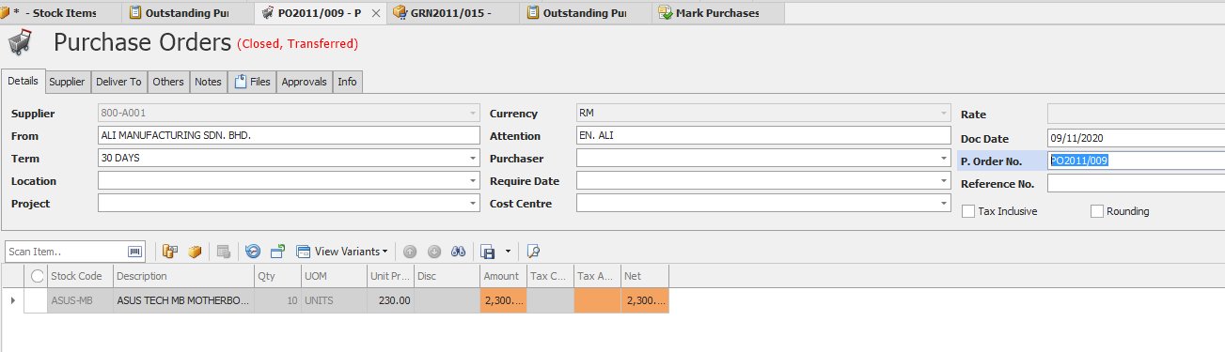Switch to the Mark Purchases document tab

(x=718, y=13)
